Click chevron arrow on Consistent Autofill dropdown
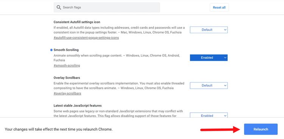This screenshot has width=284, height=139. click(x=225, y=30)
